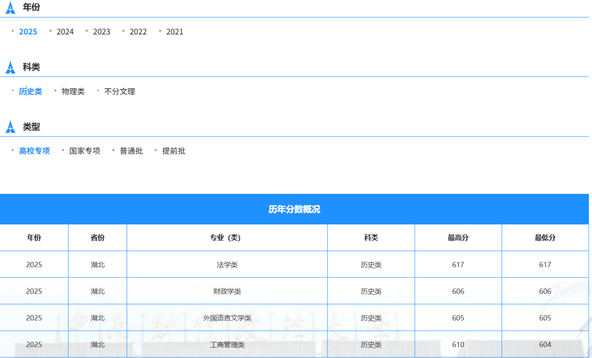This screenshot has height=358, width=592.
Task: Switch to year 2022
Action: pyautogui.click(x=138, y=32)
